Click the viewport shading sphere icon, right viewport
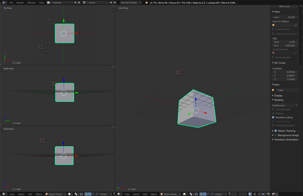303x196 pixels. pyautogui.click(x=185, y=194)
